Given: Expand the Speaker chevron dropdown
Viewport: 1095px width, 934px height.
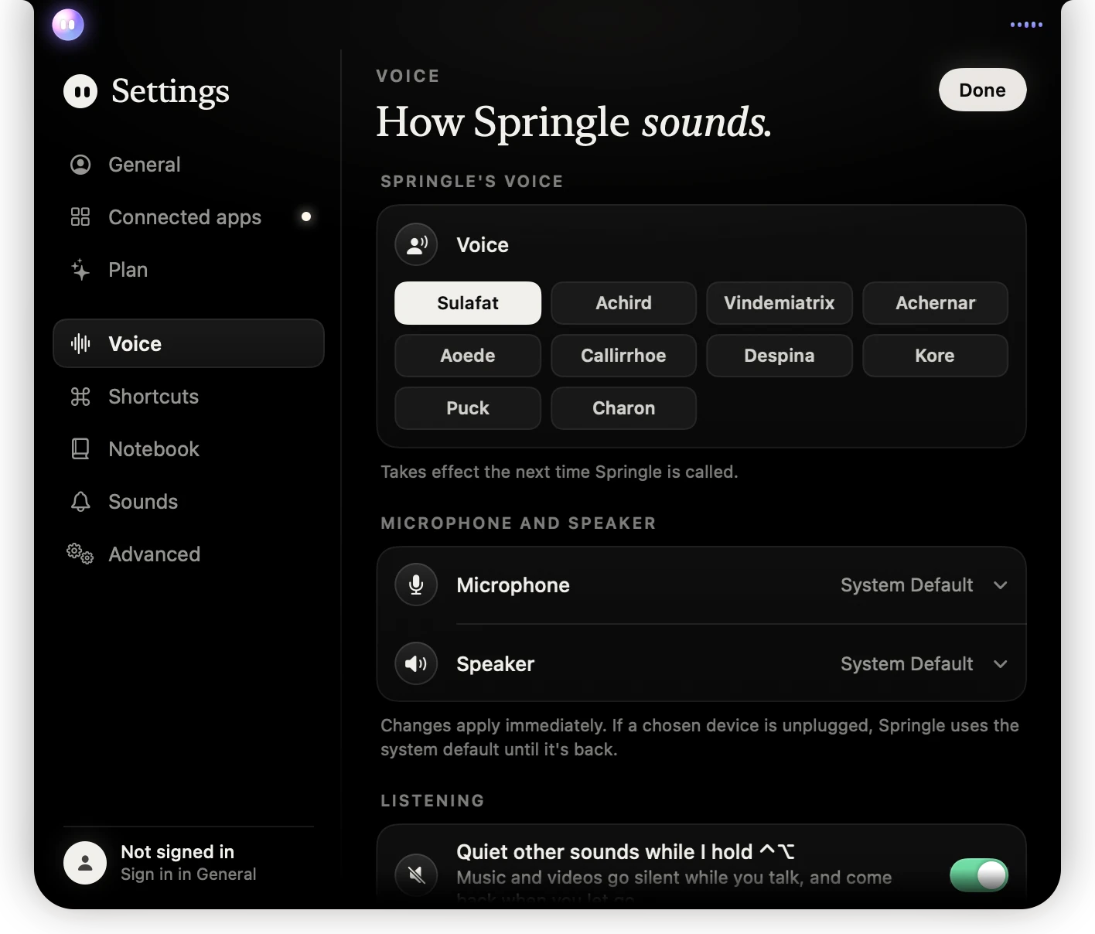Looking at the screenshot, I should pyautogui.click(x=1000, y=664).
